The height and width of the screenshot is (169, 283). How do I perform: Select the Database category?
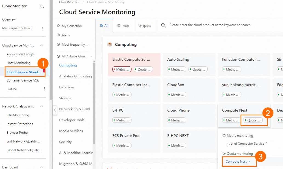(x=66, y=87)
